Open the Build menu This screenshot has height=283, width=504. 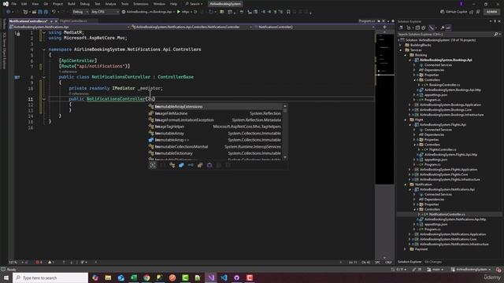pyautogui.click(x=72, y=4)
